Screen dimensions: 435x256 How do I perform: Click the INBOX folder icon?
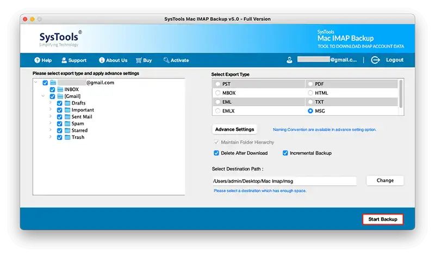point(60,89)
